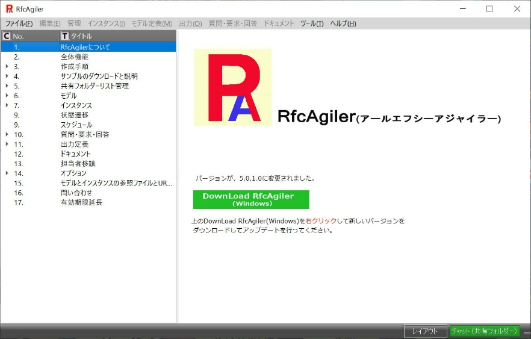Open the ドキュメント menu
This screenshot has width=531, height=339.
tap(279, 23)
